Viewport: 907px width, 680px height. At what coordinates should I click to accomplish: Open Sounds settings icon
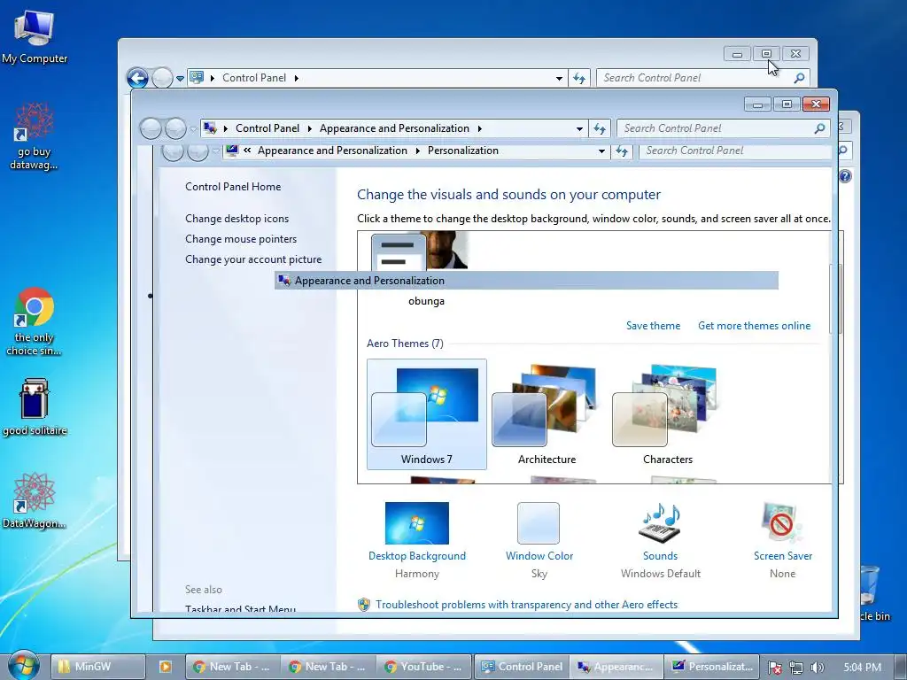point(660,523)
